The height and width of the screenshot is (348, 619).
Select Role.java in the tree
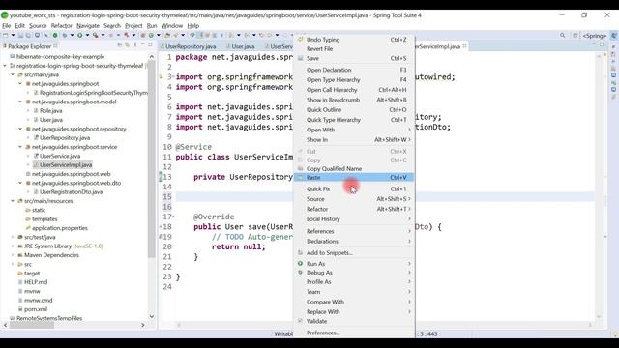click(x=50, y=110)
